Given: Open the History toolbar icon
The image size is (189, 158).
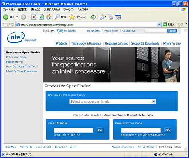Looking at the screenshot, I should [93, 17].
